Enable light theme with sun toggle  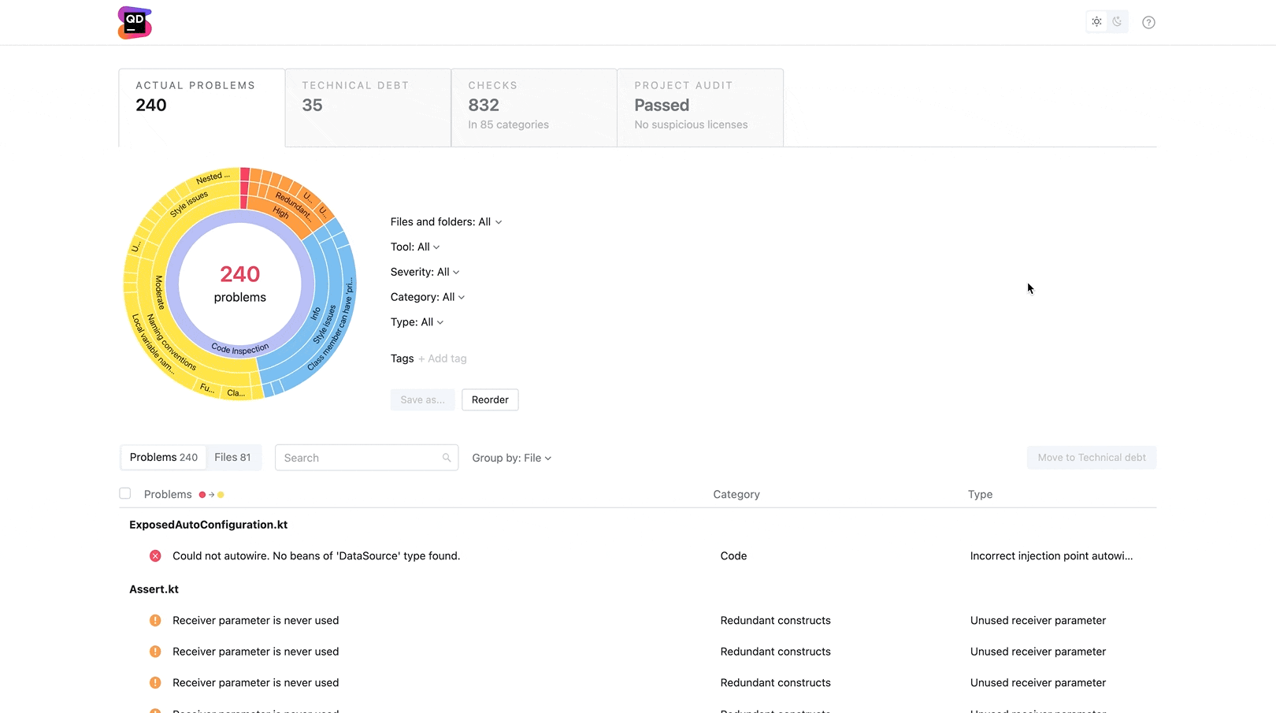pos(1096,21)
